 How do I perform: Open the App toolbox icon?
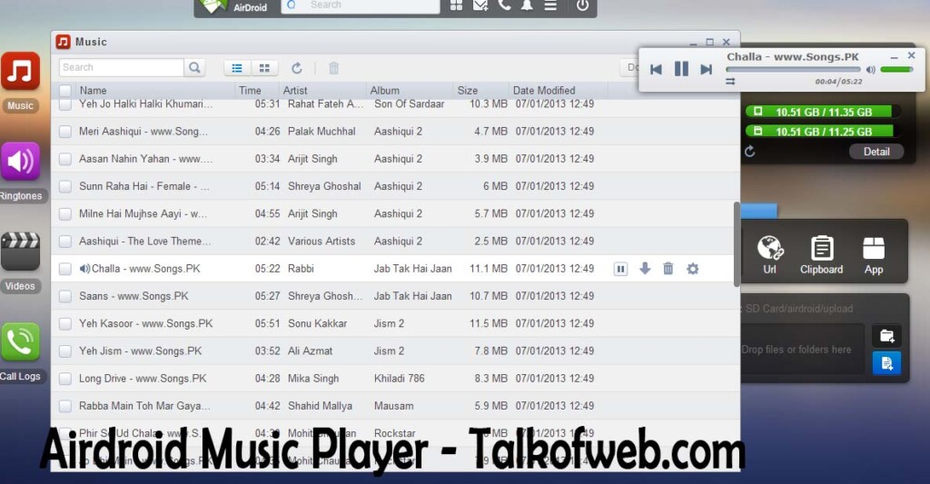873,255
